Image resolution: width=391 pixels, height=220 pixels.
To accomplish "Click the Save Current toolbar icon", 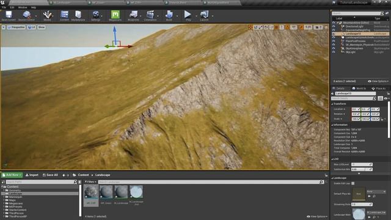I will coord(9,15).
